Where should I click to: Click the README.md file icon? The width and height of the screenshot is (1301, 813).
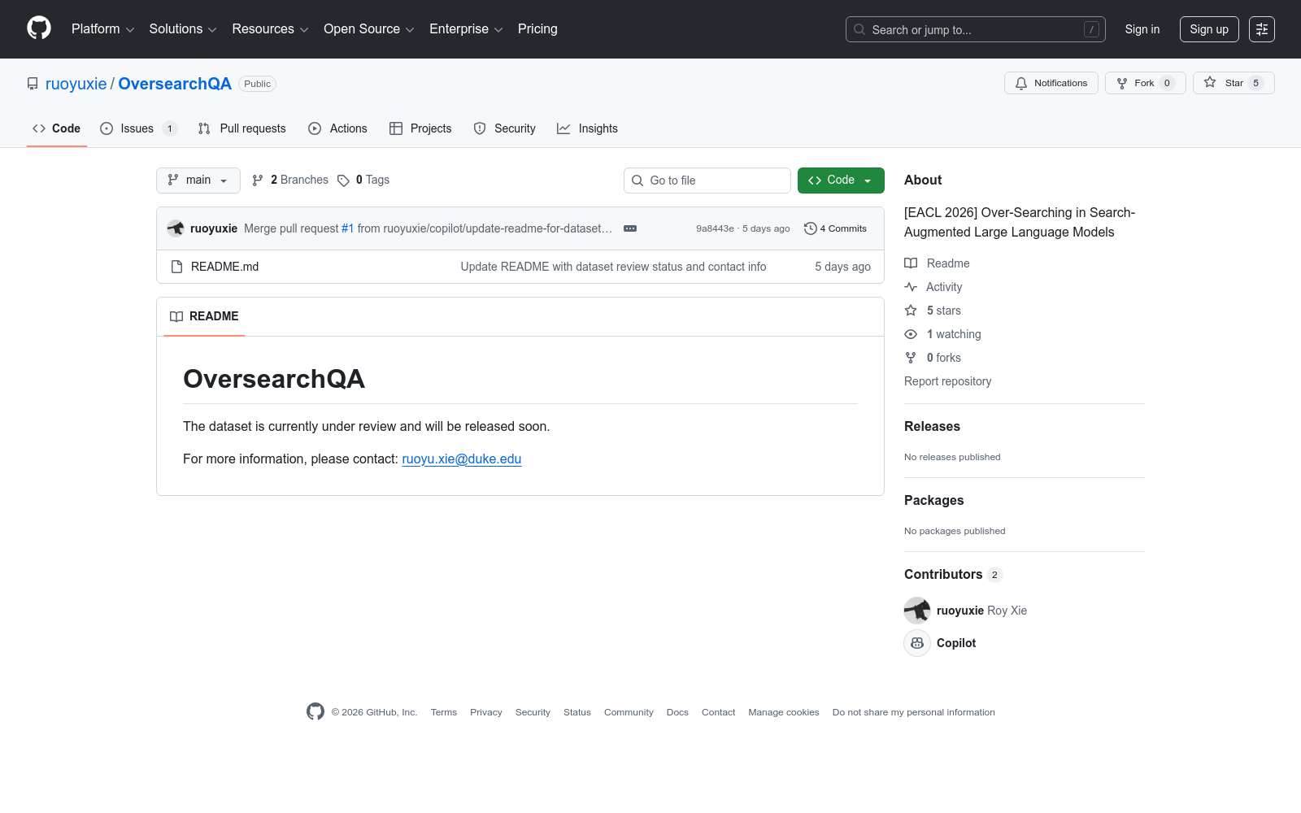click(176, 267)
